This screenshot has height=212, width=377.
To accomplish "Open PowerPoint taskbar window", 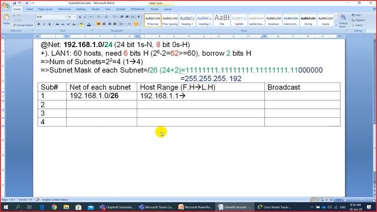I will pyautogui.click(x=195, y=207).
